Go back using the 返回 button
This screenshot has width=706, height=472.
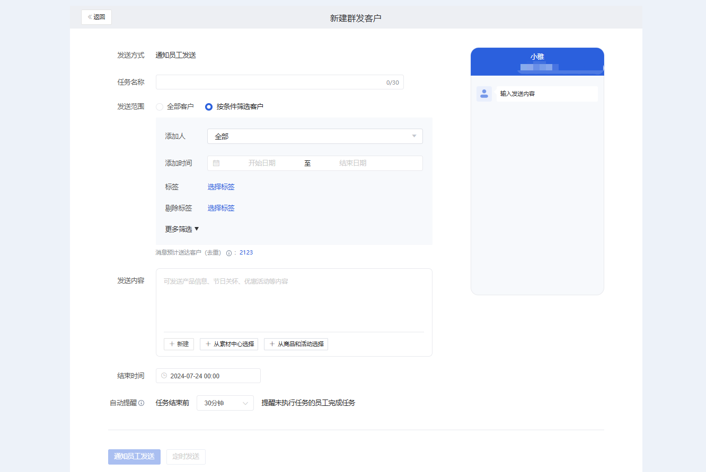click(x=96, y=17)
